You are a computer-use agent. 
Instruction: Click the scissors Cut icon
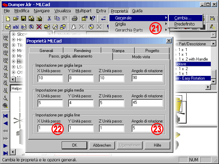coord(49,18)
